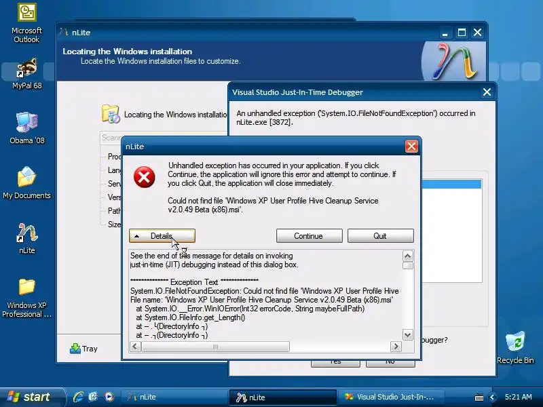This screenshot has width=543, height=407.
Task: Select the highlighted debugger entry in JIT list
Action: pos(451,184)
